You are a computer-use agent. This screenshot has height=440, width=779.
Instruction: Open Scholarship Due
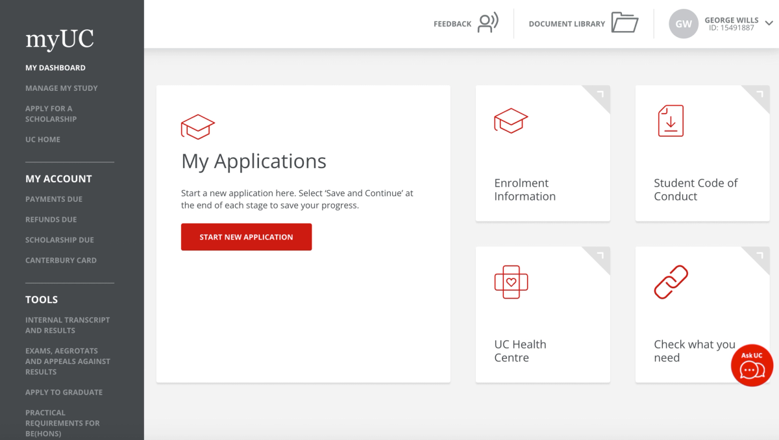[60, 240]
